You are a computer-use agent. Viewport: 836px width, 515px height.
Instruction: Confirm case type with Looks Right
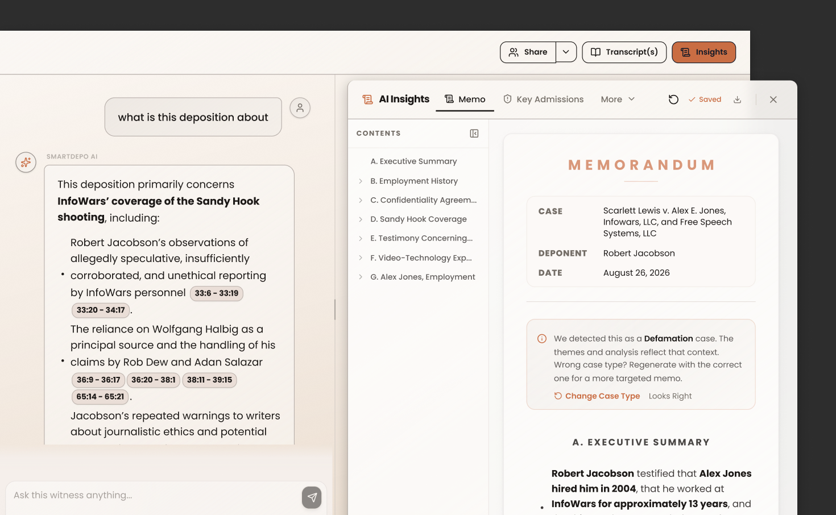tap(670, 396)
